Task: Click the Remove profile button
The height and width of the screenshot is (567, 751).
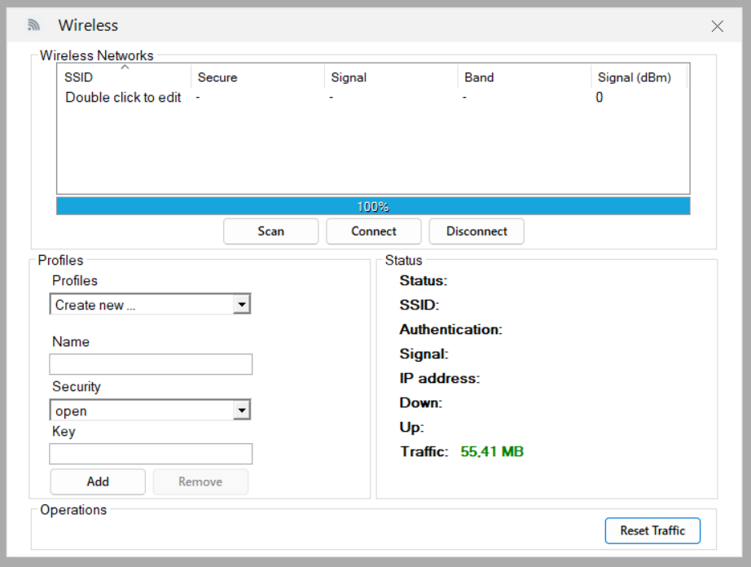Action: pyautogui.click(x=200, y=481)
